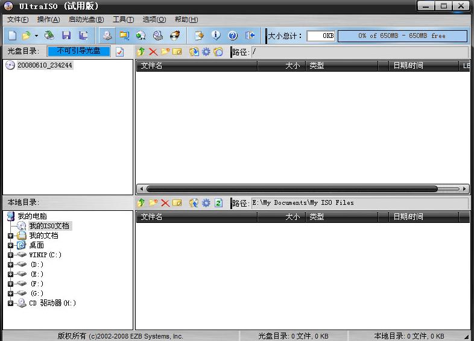Click the 不可引导光盘 blue button
Viewport: 474px width, 341px height.
coord(79,52)
